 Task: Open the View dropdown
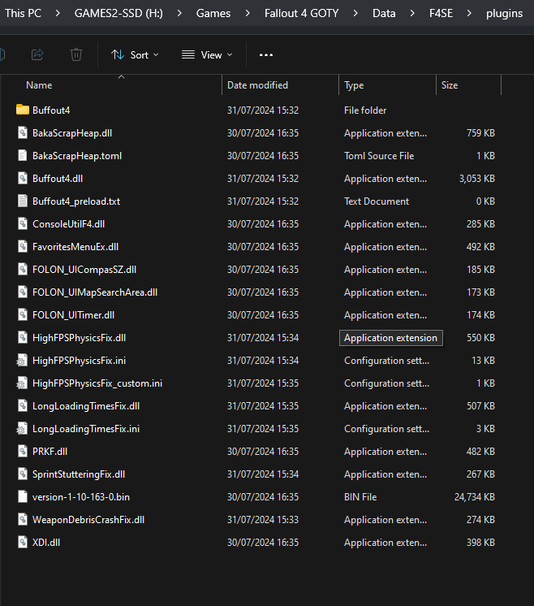coord(207,55)
